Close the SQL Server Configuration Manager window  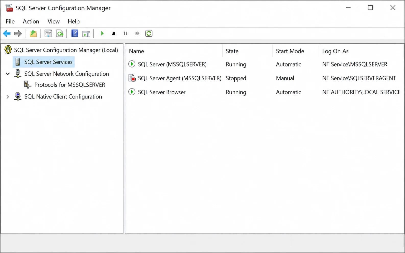click(x=393, y=8)
